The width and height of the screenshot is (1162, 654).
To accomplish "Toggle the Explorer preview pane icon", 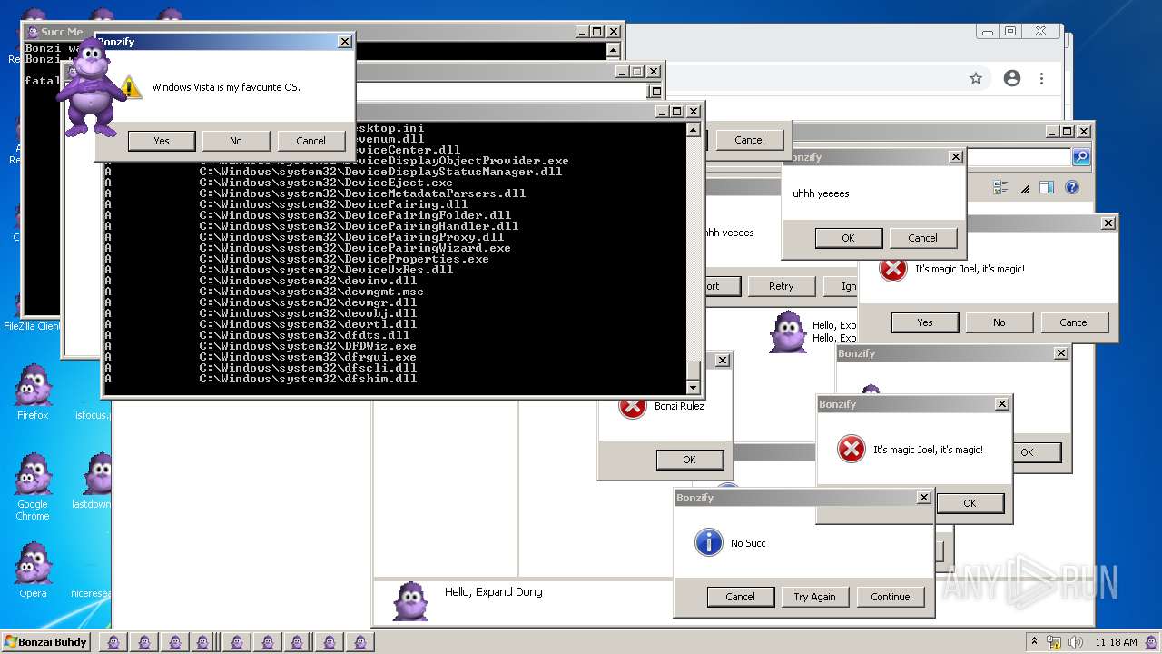I will (x=1046, y=188).
